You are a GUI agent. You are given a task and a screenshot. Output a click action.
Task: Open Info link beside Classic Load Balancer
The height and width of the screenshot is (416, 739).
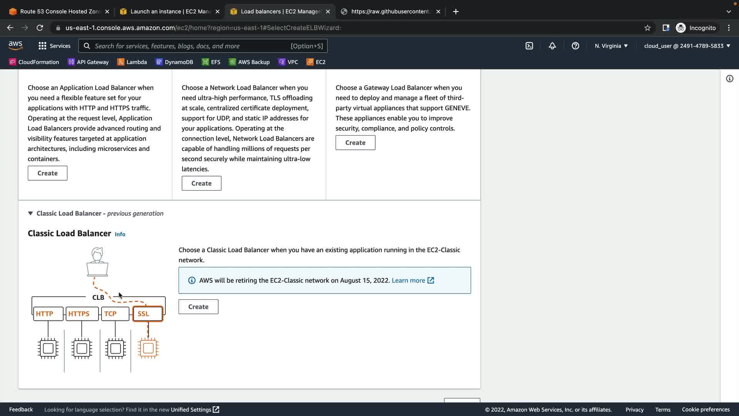pos(120,234)
